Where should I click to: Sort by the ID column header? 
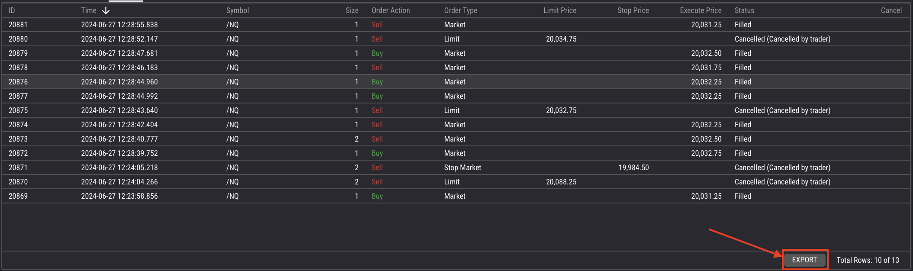coord(12,10)
